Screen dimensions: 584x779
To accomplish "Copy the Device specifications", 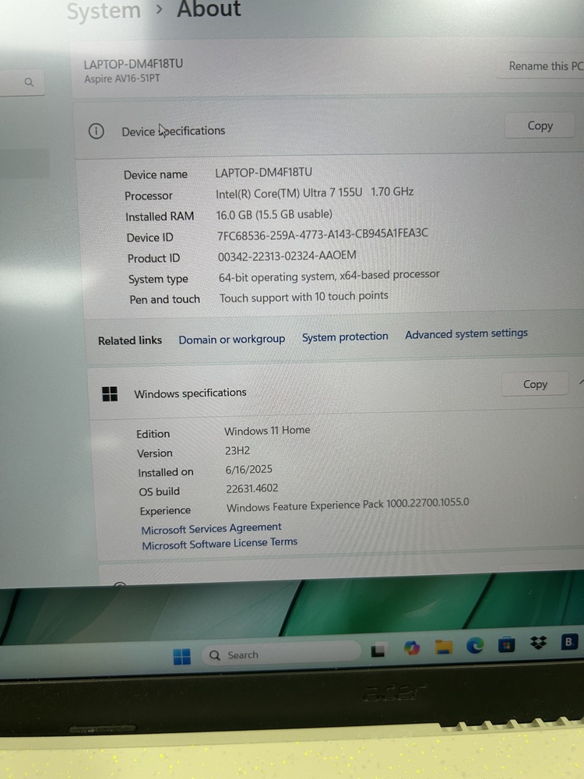I will point(540,125).
